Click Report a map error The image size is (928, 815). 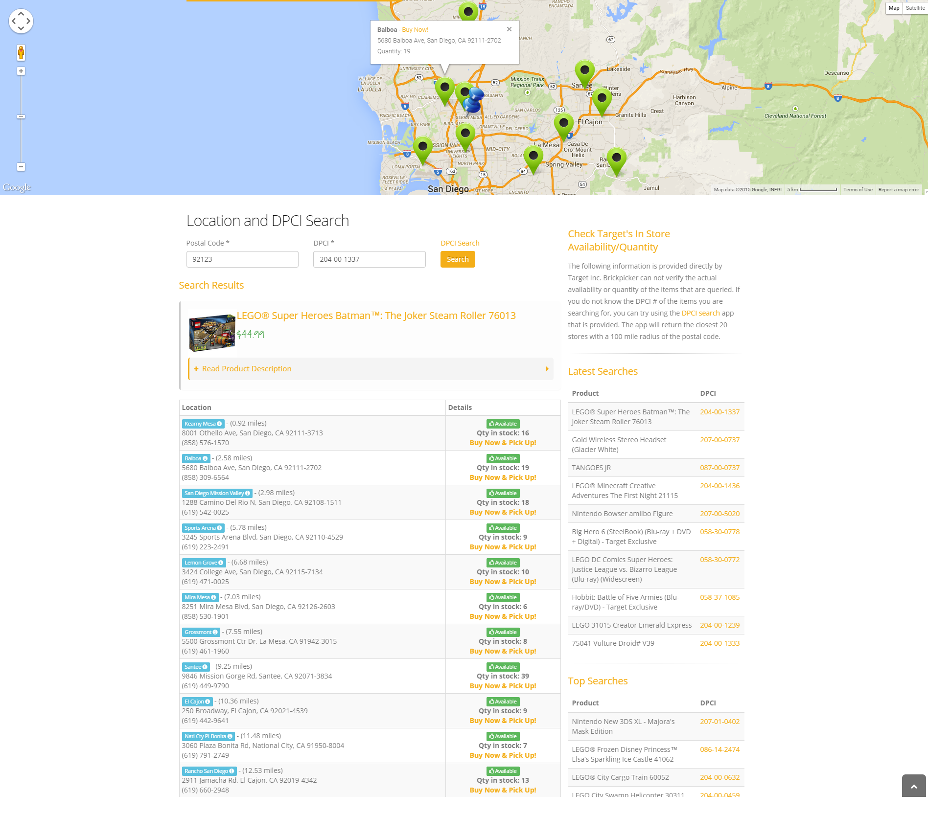pos(899,190)
